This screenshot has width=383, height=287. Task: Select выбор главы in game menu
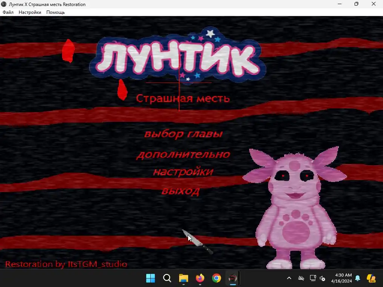point(183,134)
